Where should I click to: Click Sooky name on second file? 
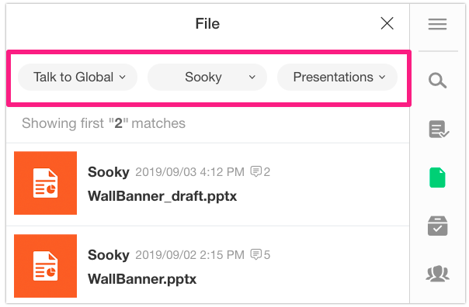pos(109,255)
